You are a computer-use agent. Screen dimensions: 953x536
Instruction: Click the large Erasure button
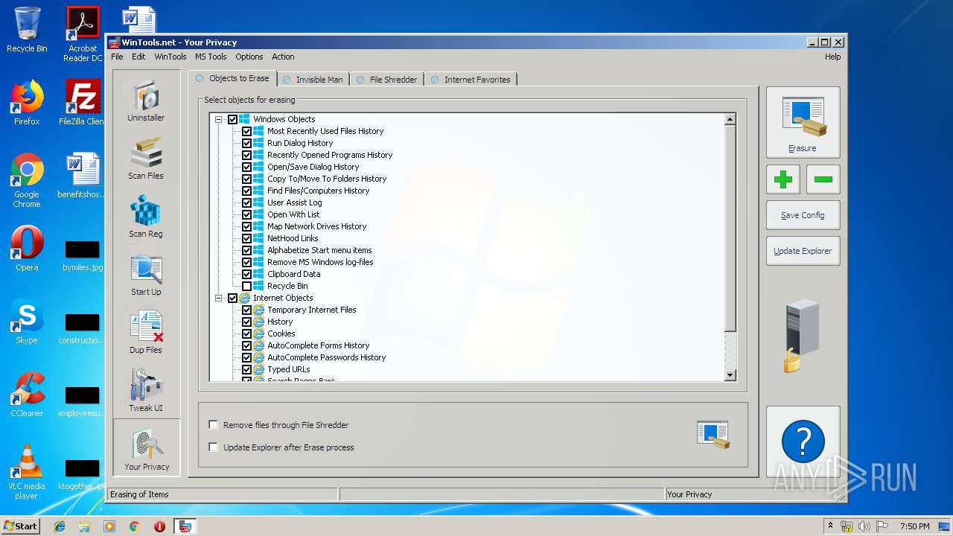pos(803,122)
